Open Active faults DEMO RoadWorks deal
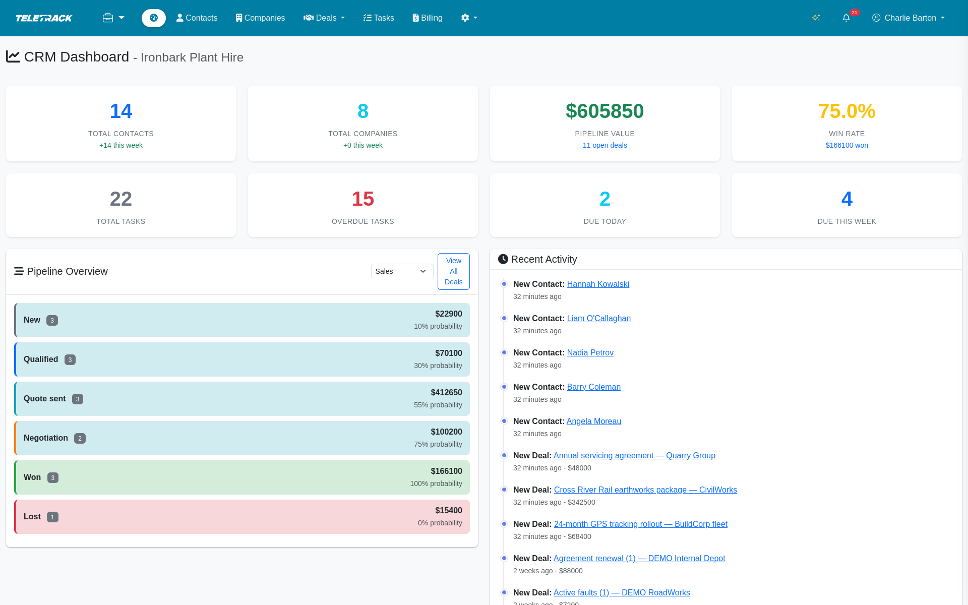This screenshot has width=968, height=605. tap(622, 592)
